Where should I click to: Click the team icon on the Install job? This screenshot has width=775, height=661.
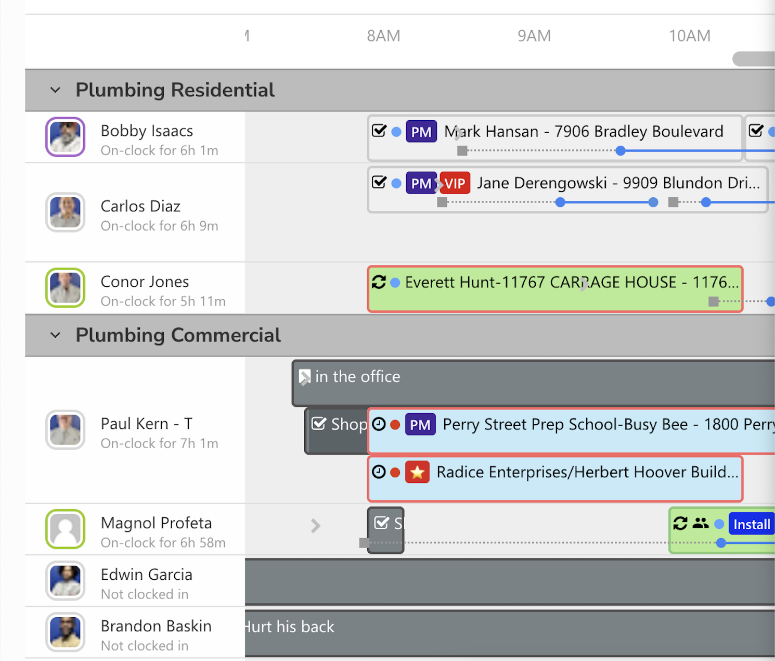click(x=701, y=524)
